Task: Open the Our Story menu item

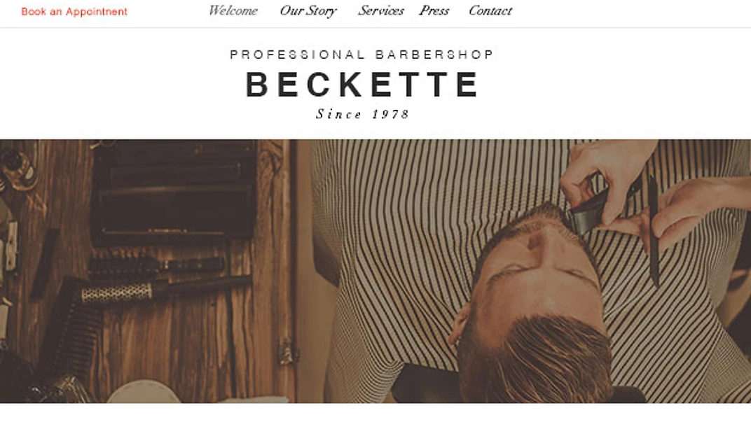Action: pyautogui.click(x=308, y=10)
